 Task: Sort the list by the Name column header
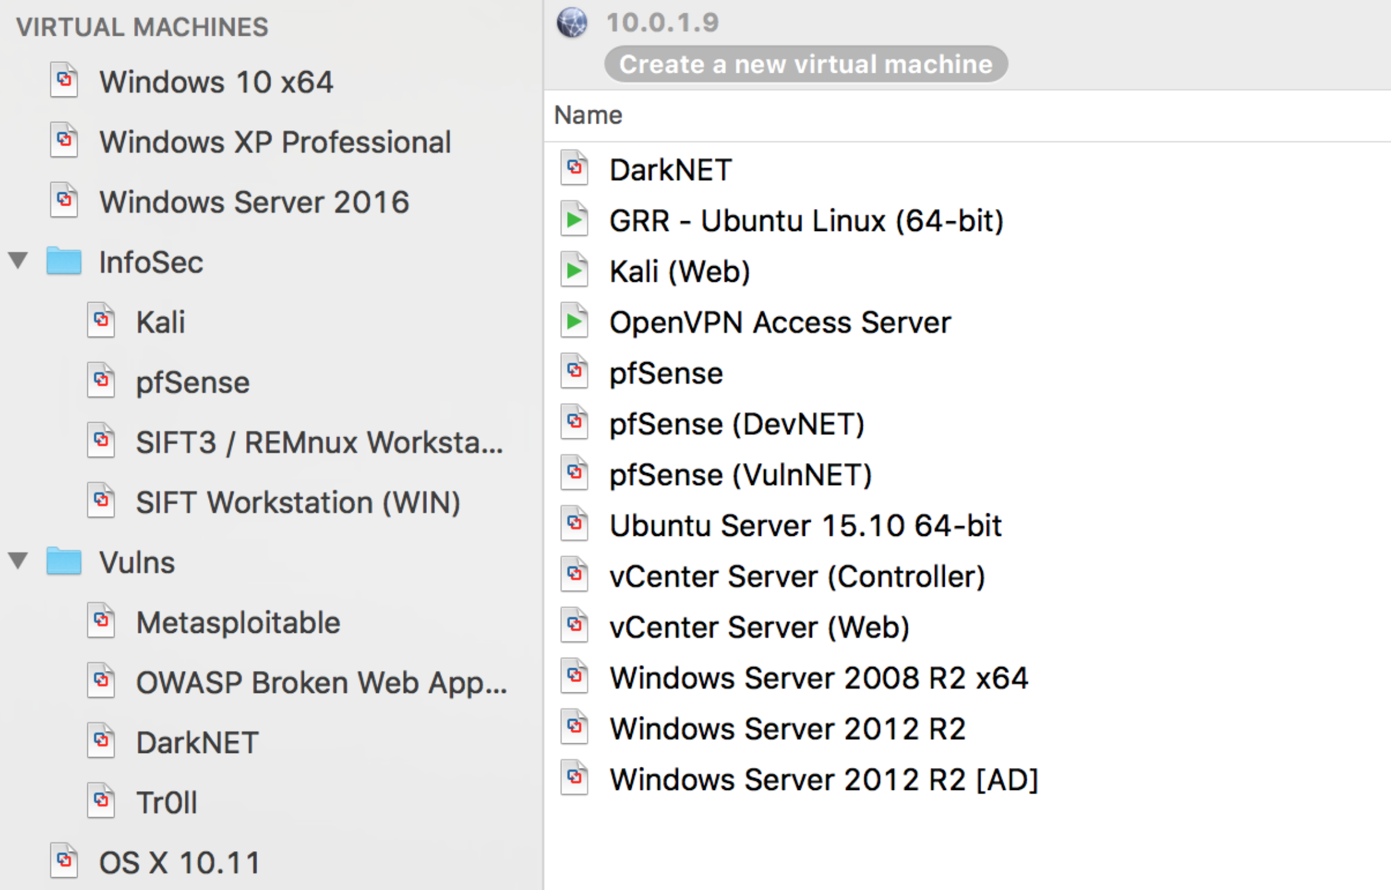coord(588,115)
